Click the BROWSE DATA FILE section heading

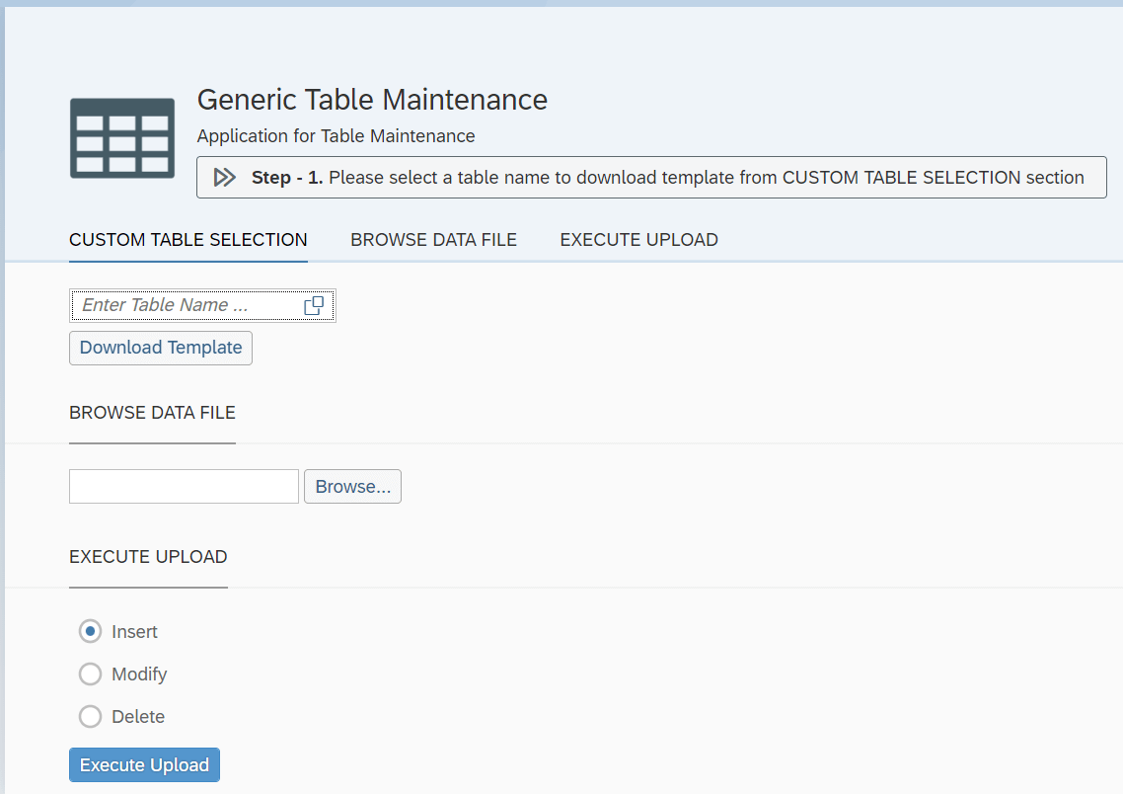(153, 413)
